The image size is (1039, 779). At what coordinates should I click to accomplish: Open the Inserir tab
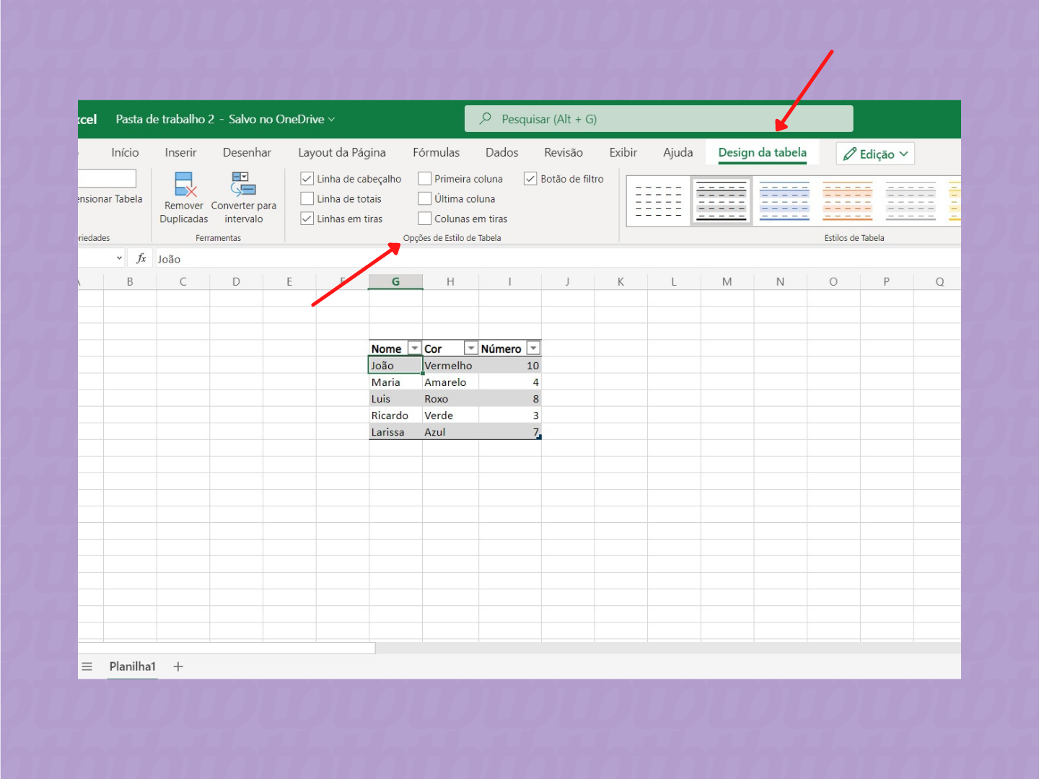coord(180,152)
